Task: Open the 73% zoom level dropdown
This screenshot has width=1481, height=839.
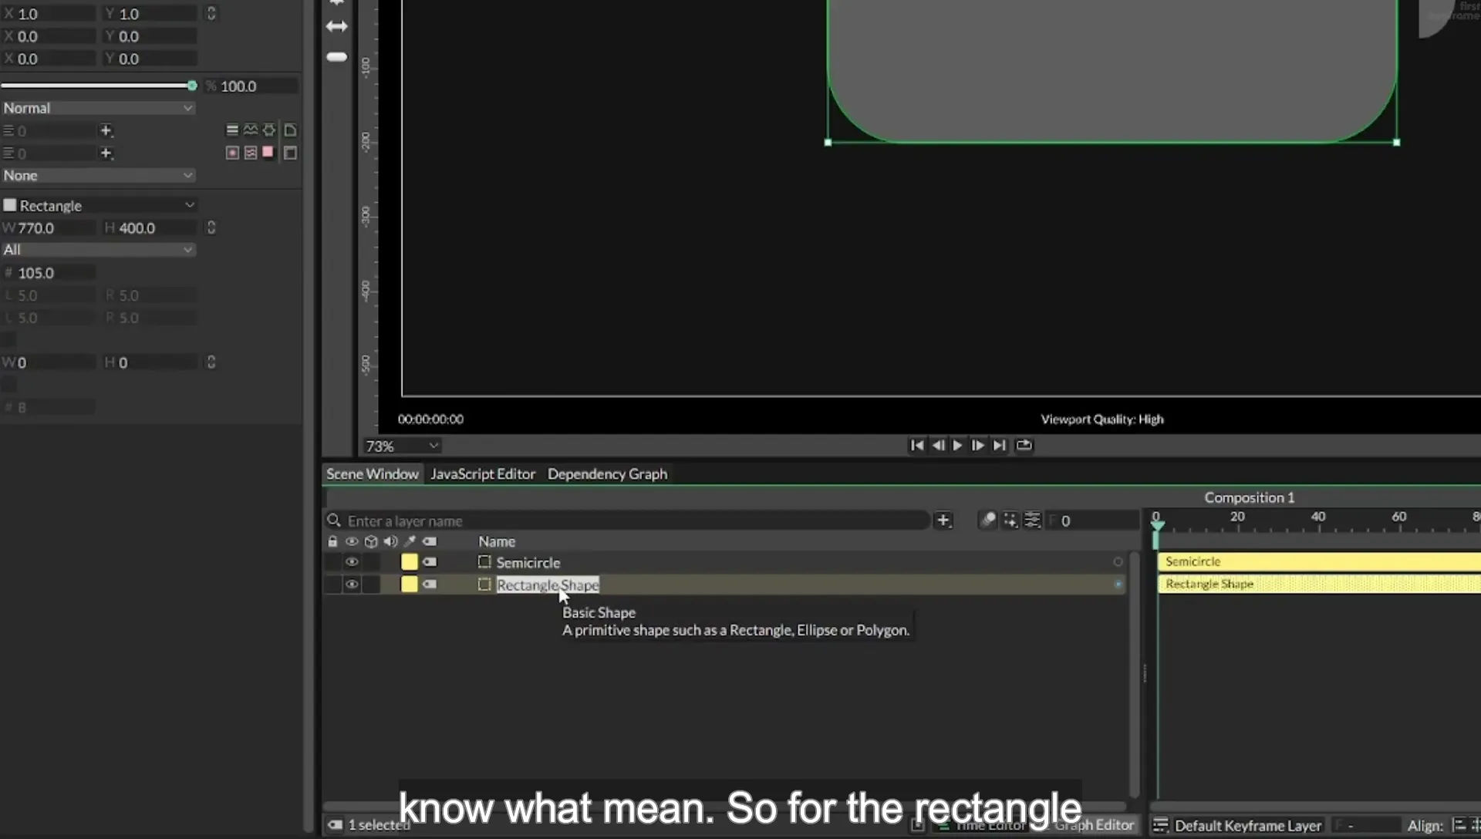Action: (402, 446)
